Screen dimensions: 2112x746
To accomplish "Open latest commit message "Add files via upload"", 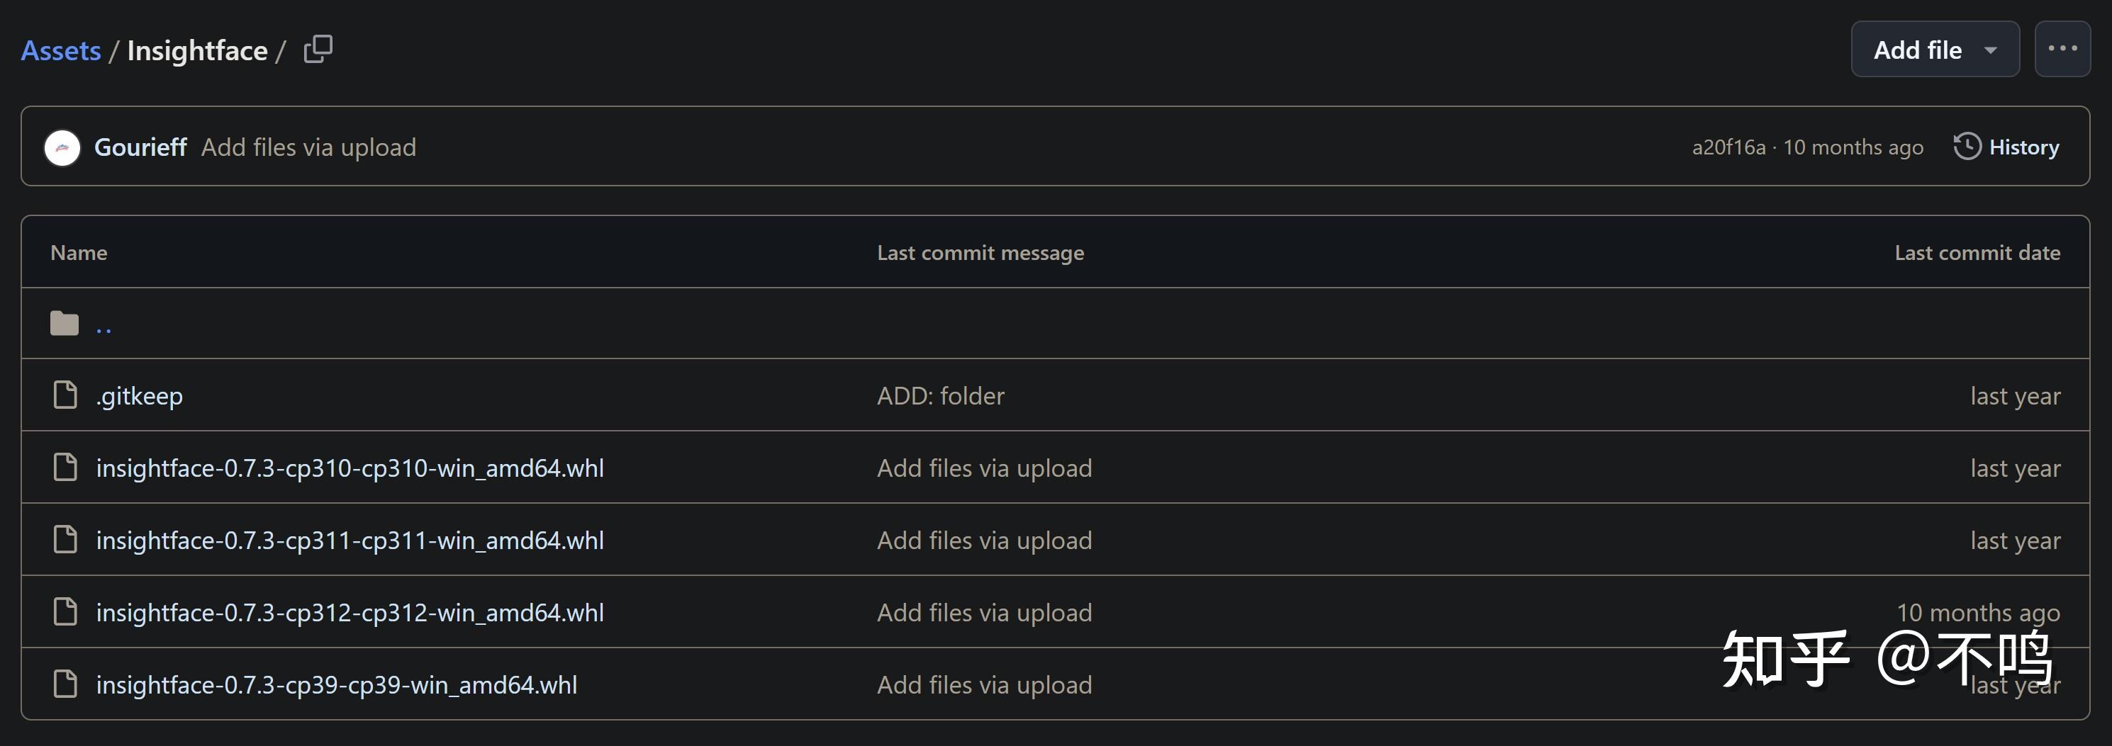I will pos(308,147).
